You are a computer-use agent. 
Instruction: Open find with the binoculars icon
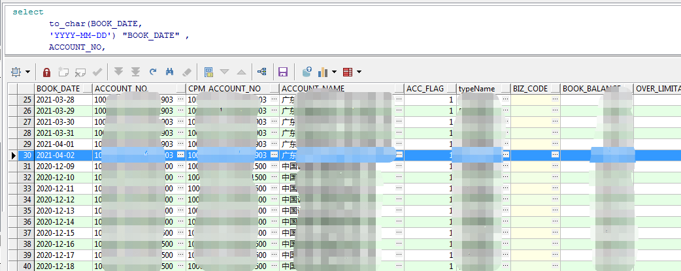pyautogui.click(x=169, y=72)
